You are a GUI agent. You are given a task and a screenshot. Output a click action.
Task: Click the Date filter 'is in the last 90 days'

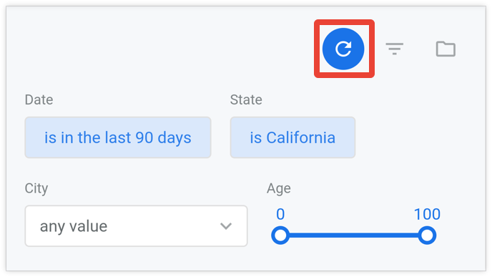click(118, 137)
